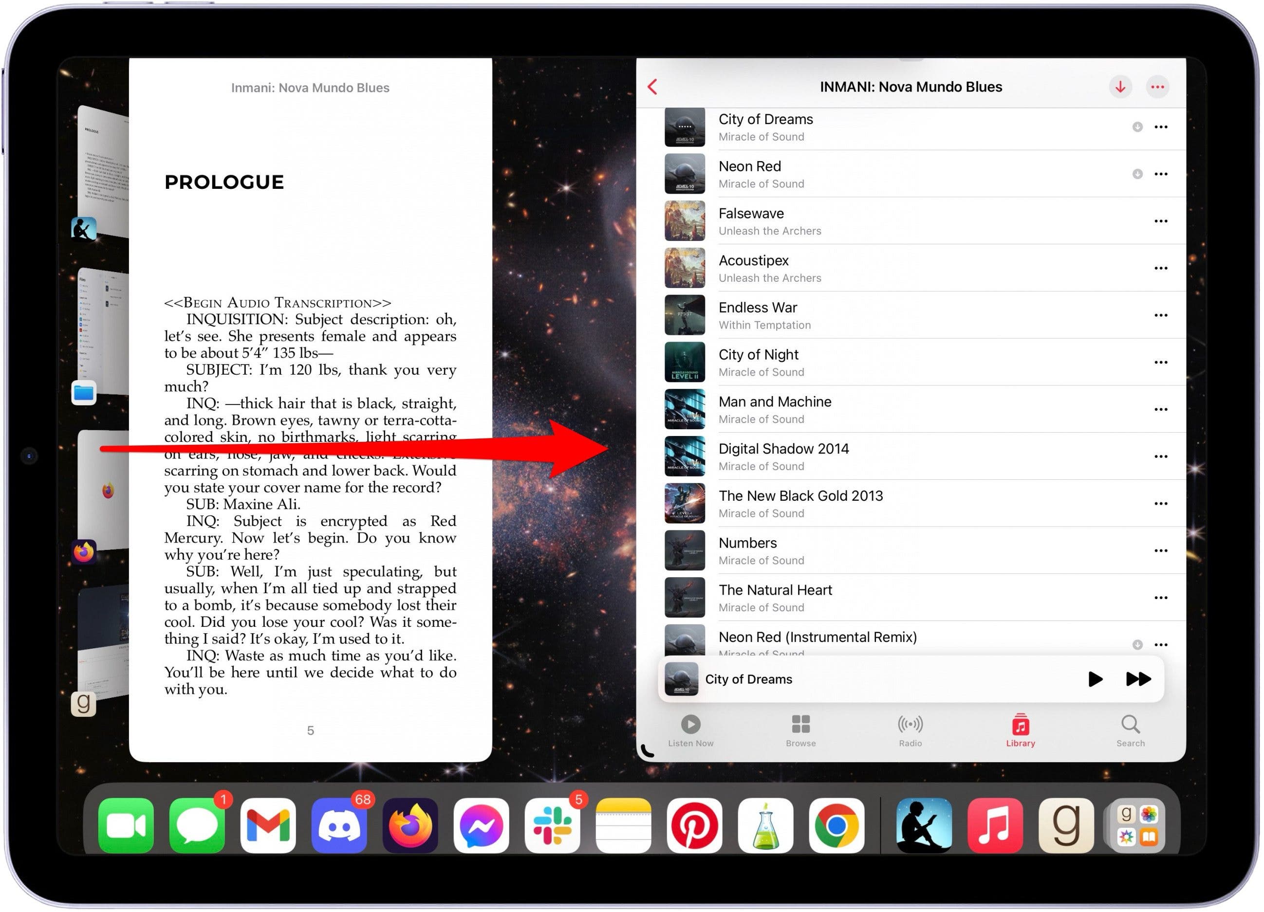Skip forward in the mini player
This screenshot has height=912, width=1264.
pos(1137,679)
